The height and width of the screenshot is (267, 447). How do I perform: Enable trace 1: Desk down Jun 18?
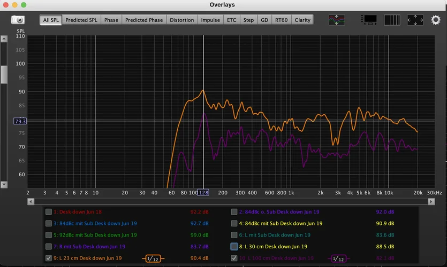click(49, 211)
